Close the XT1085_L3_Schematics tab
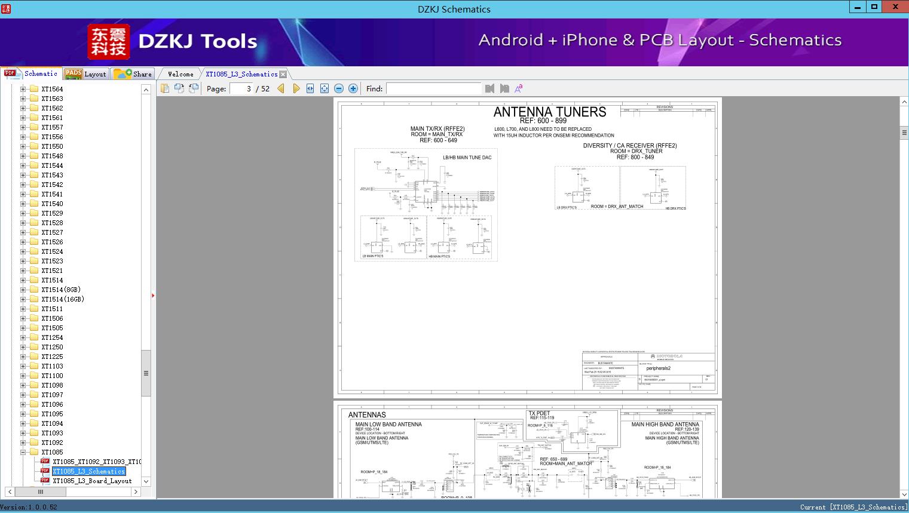This screenshot has width=909, height=513. 283,74
